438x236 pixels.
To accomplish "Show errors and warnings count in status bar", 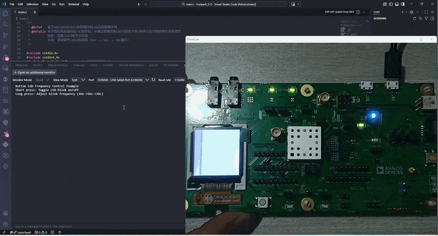I will 41,232.
